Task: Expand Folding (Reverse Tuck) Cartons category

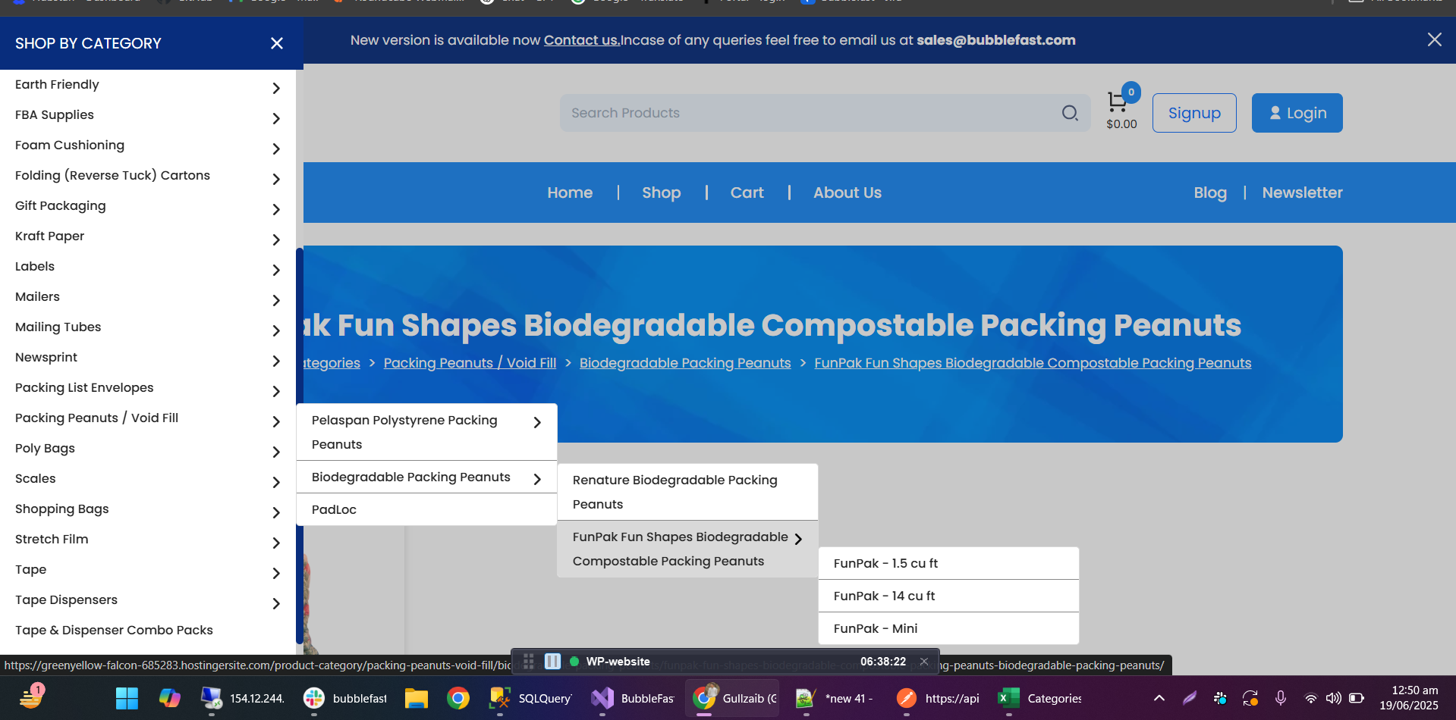Action: [x=276, y=179]
